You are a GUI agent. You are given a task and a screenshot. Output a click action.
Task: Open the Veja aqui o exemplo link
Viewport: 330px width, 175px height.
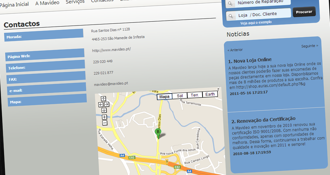(x=256, y=23)
